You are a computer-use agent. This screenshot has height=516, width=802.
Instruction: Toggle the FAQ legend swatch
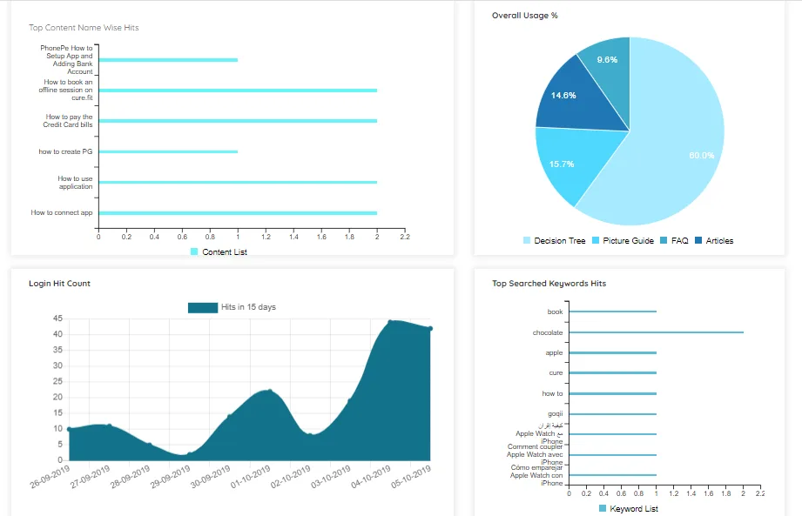pos(664,241)
